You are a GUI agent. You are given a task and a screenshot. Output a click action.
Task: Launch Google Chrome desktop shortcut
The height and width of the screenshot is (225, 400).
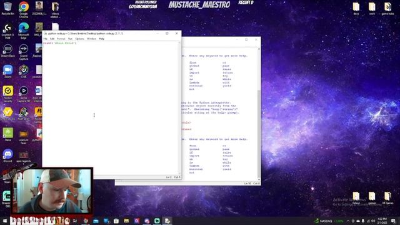pos(24,10)
